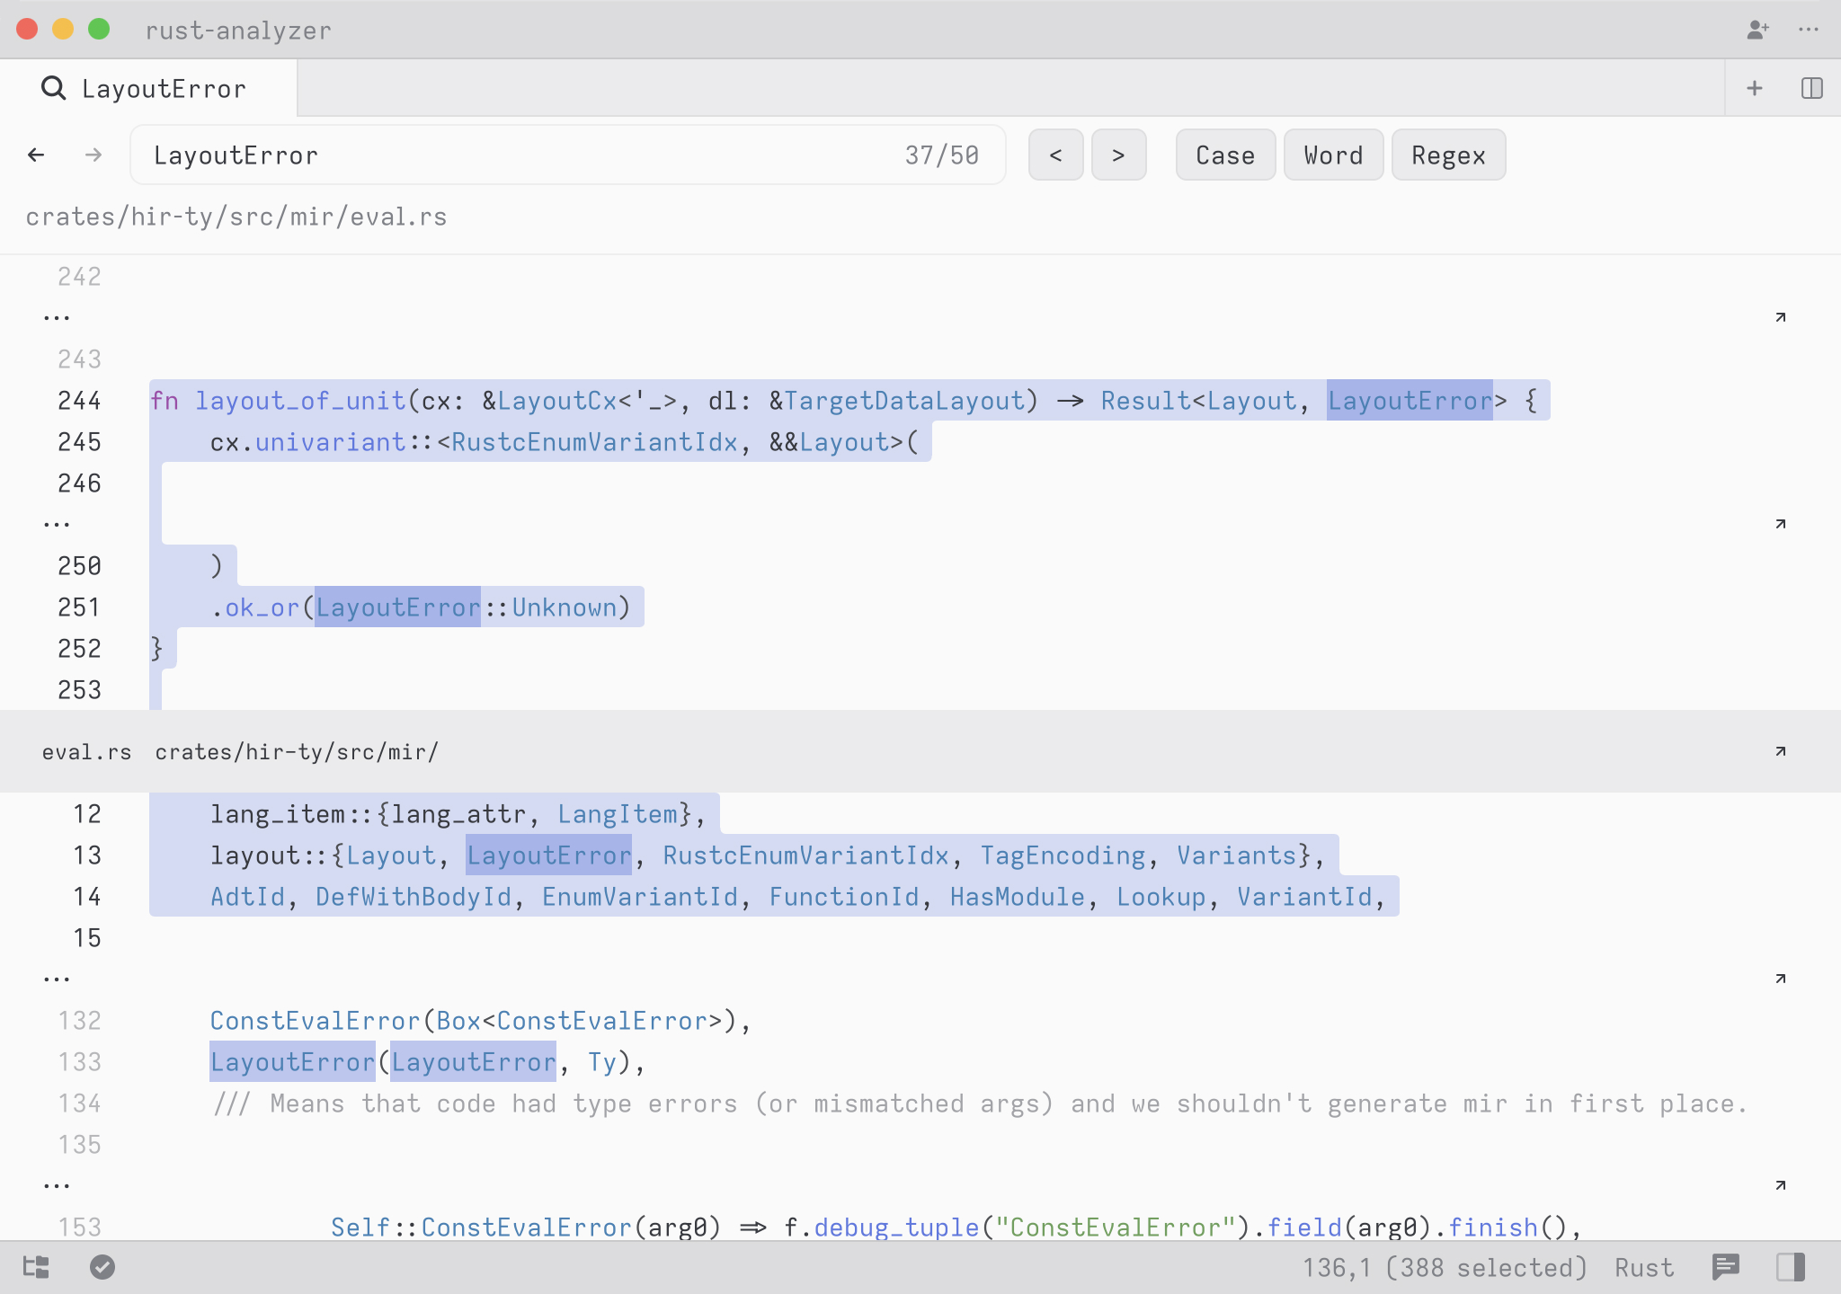Toggle whole-word matching
The height and width of the screenshot is (1294, 1841).
pos(1333,155)
